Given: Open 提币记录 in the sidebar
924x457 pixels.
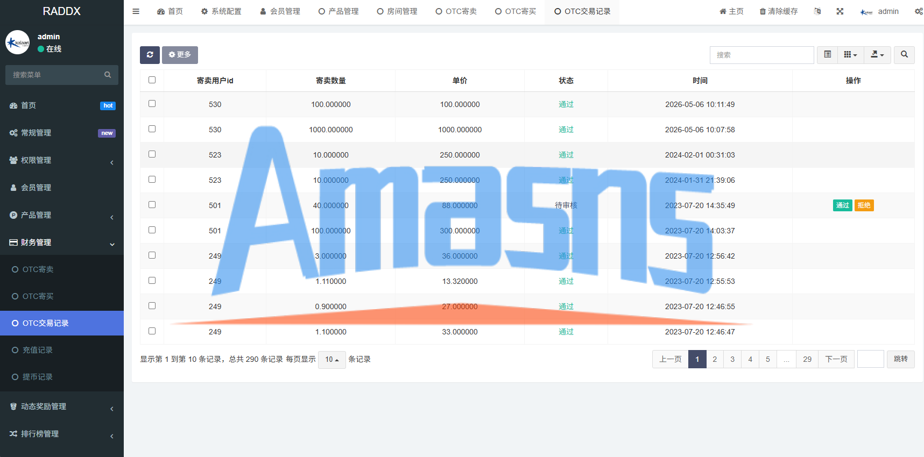Looking at the screenshot, I should point(62,377).
